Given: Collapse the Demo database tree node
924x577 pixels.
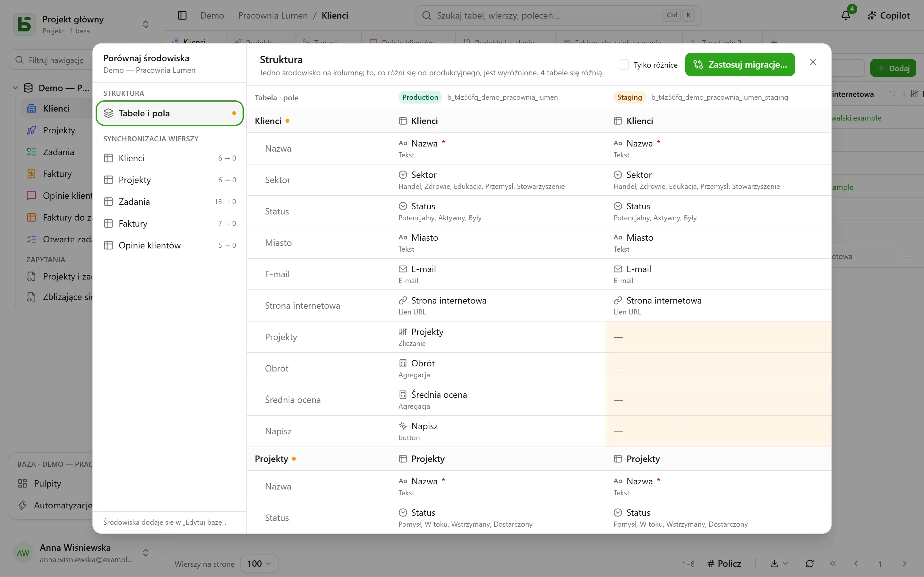Looking at the screenshot, I should tap(15, 88).
